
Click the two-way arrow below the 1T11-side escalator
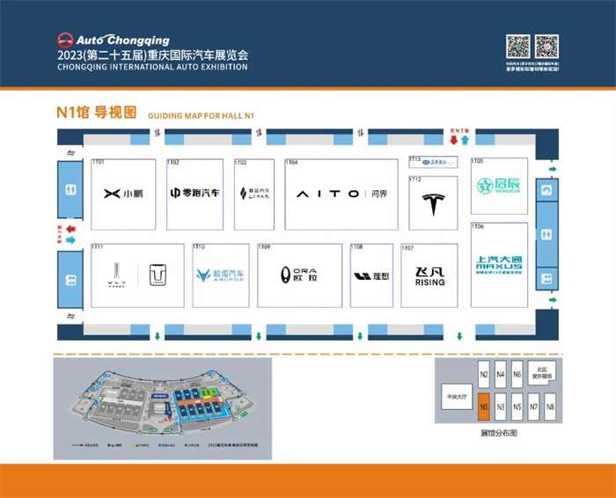tap(70, 316)
